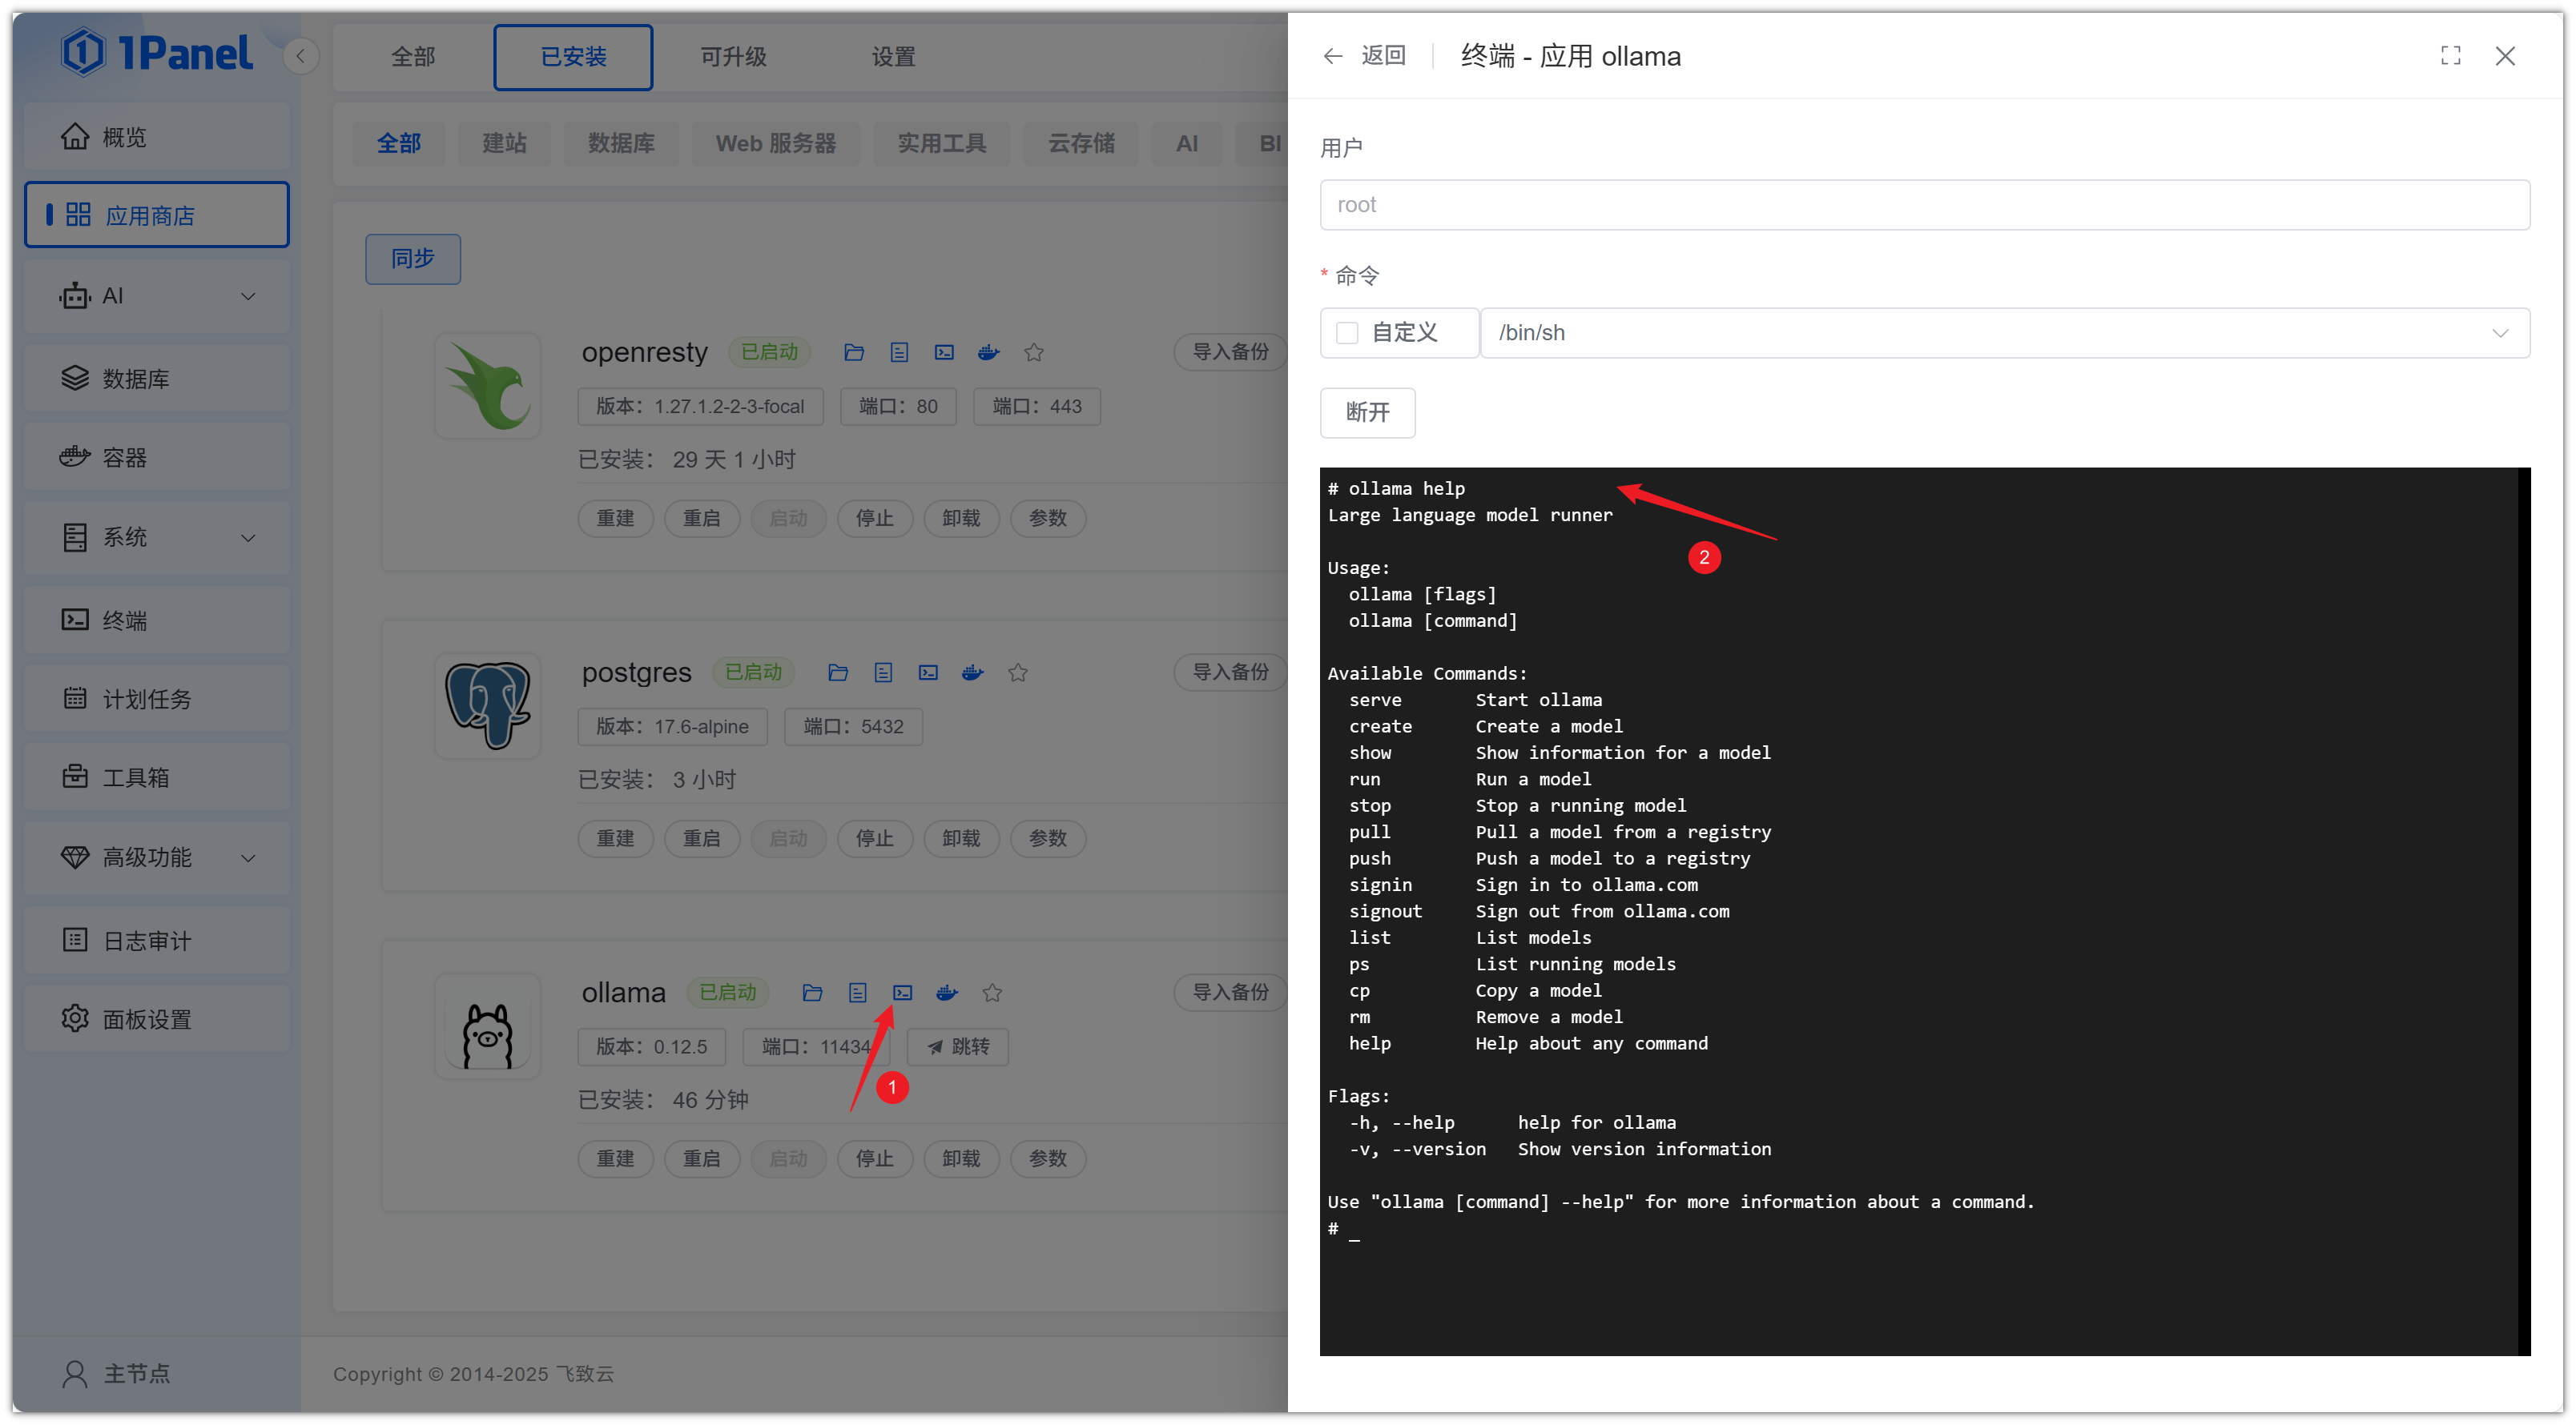Click the ollama log icon
This screenshot has width=2576, height=1425.
point(857,993)
